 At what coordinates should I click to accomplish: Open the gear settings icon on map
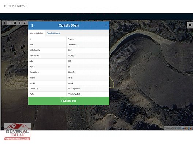coord(190,25)
